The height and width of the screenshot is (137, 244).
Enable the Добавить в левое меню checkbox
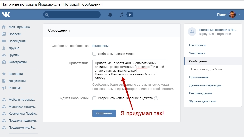94,54
